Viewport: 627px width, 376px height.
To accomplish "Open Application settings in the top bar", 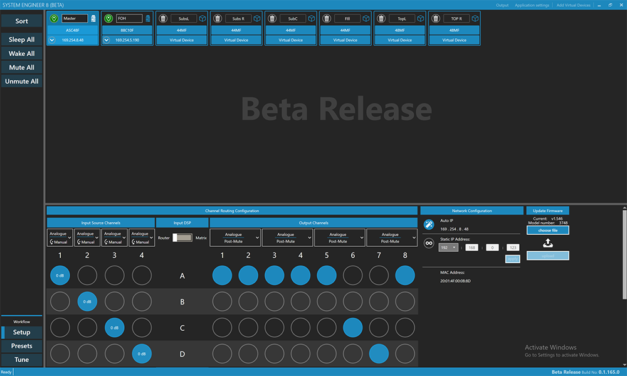I will click(533, 5).
